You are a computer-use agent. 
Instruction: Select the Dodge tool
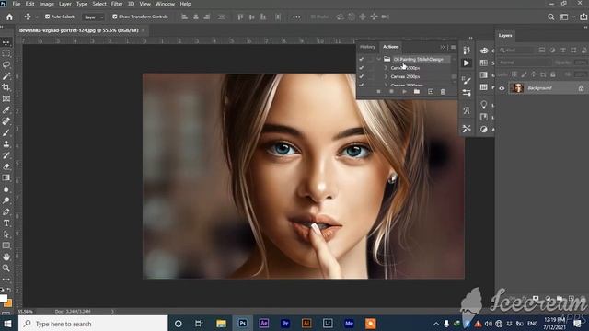(x=6, y=200)
